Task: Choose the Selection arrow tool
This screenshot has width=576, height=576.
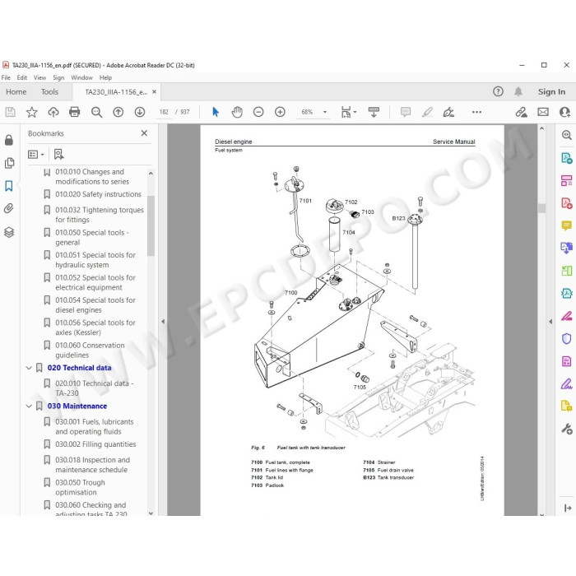Action: (x=216, y=112)
